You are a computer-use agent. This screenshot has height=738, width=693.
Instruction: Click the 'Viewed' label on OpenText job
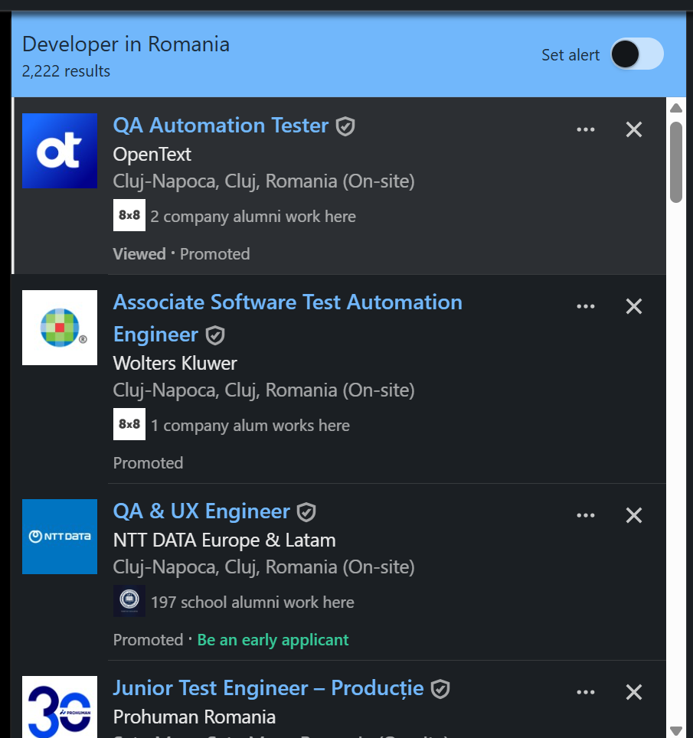pyautogui.click(x=139, y=254)
